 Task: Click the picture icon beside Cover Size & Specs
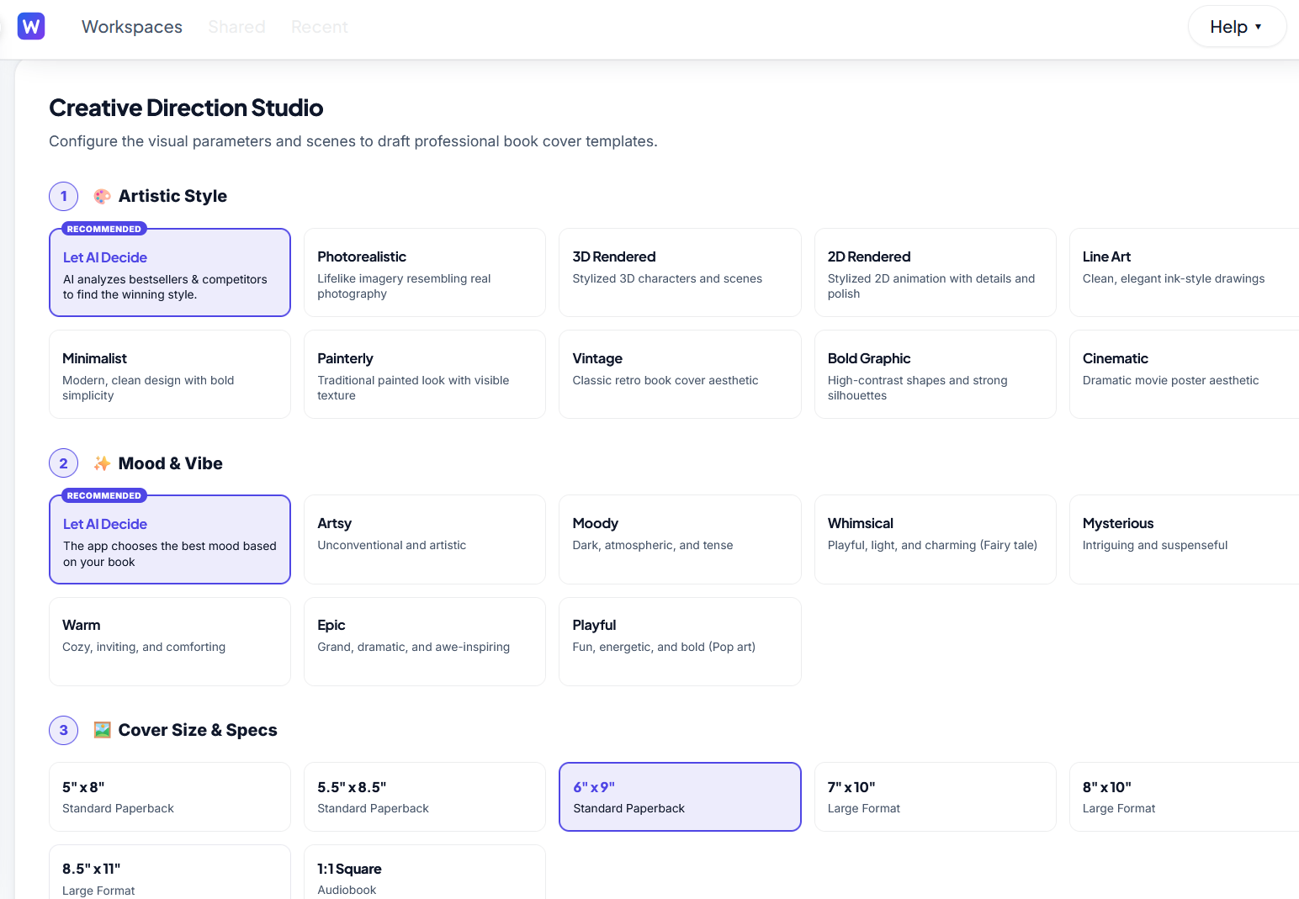pyautogui.click(x=103, y=730)
